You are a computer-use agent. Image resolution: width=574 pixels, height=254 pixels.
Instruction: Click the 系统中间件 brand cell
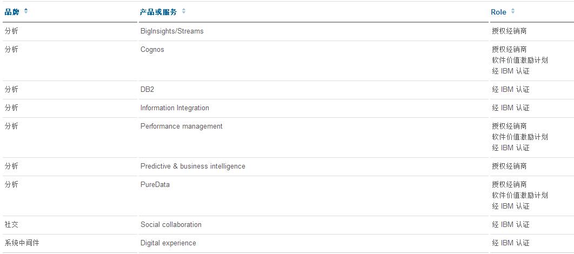click(22, 243)
